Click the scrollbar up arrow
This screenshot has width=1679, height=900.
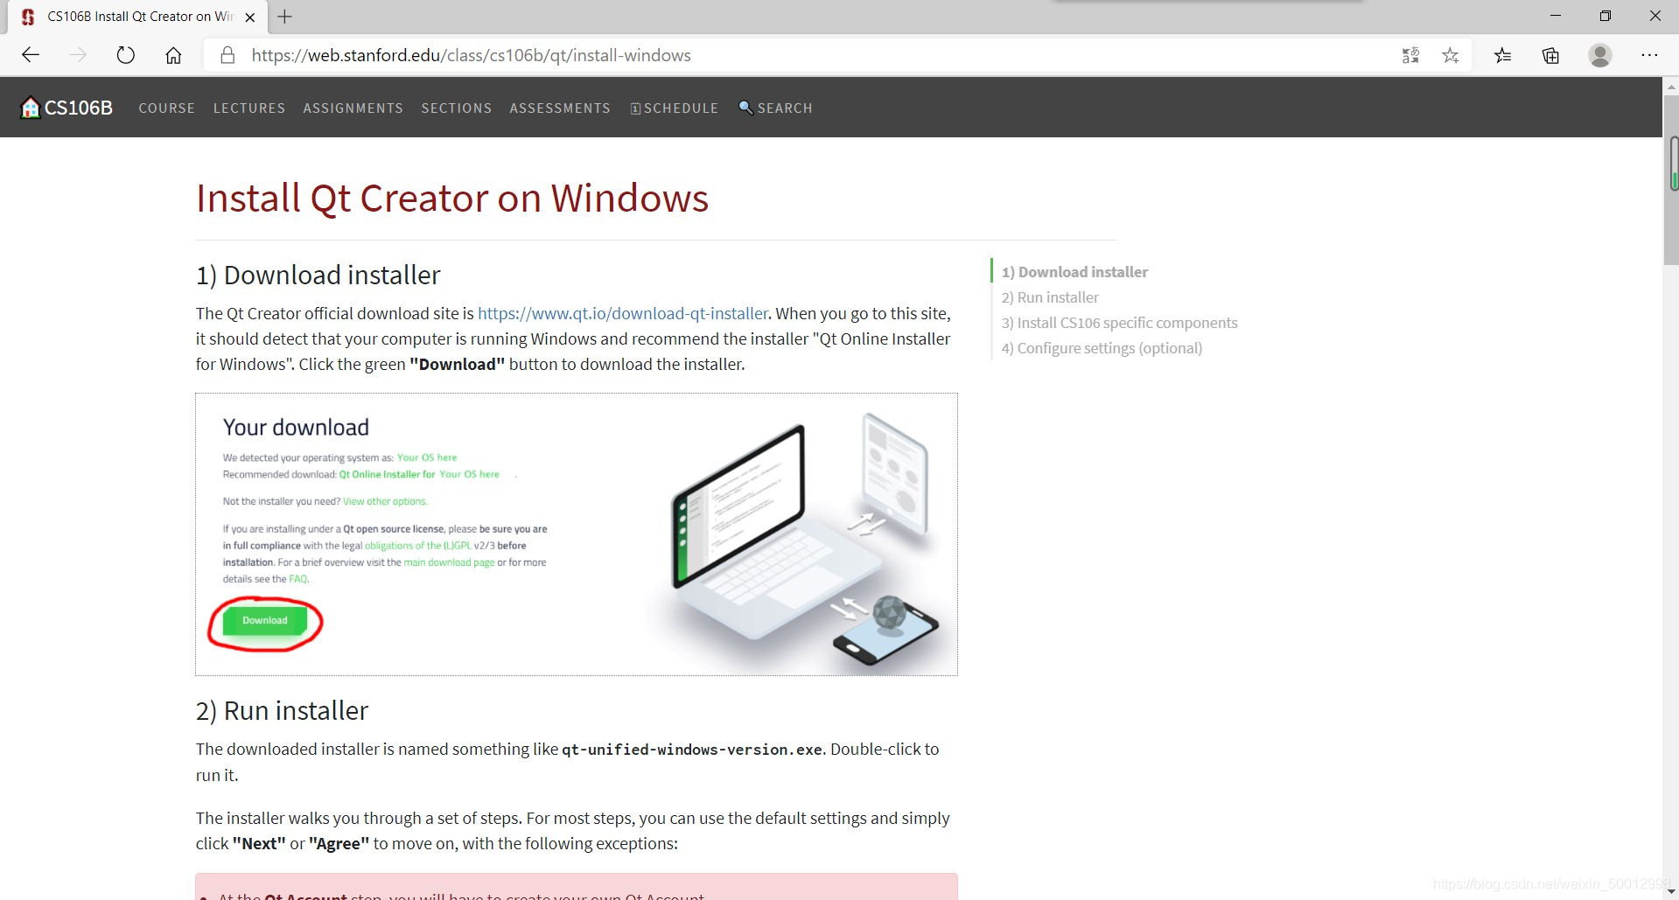[1671, 86]
